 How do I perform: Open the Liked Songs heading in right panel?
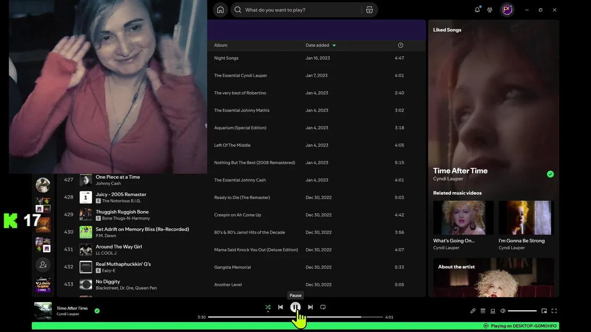447,30
